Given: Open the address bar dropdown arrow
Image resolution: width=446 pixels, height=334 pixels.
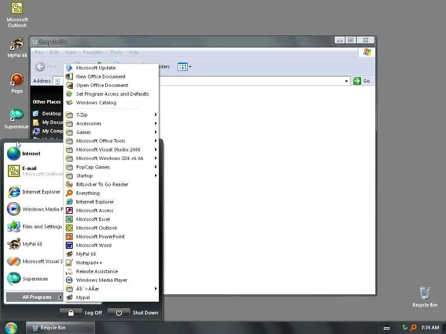Looking at the screenshot, I should click(x=346, y=81).
